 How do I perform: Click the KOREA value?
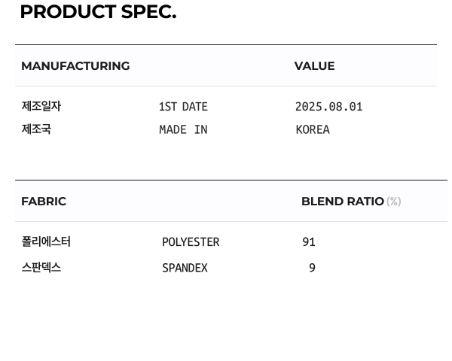(x=313, y=129)
